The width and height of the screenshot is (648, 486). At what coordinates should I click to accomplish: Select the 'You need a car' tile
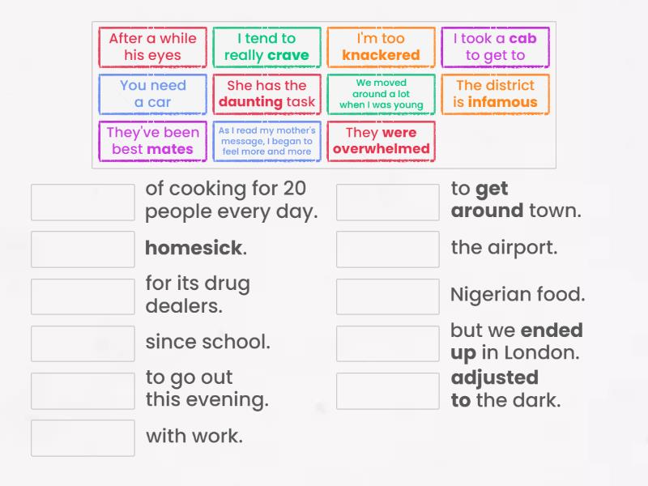[151, 94]
